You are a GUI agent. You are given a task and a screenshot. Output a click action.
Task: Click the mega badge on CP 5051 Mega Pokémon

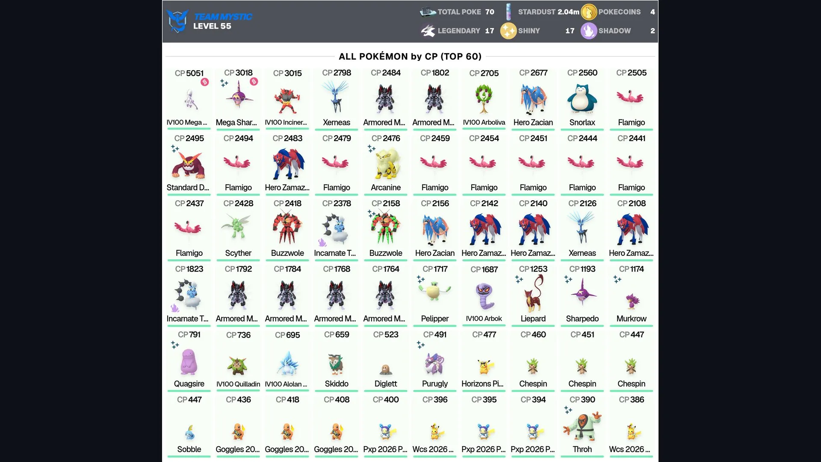click(x=205, y=82)
